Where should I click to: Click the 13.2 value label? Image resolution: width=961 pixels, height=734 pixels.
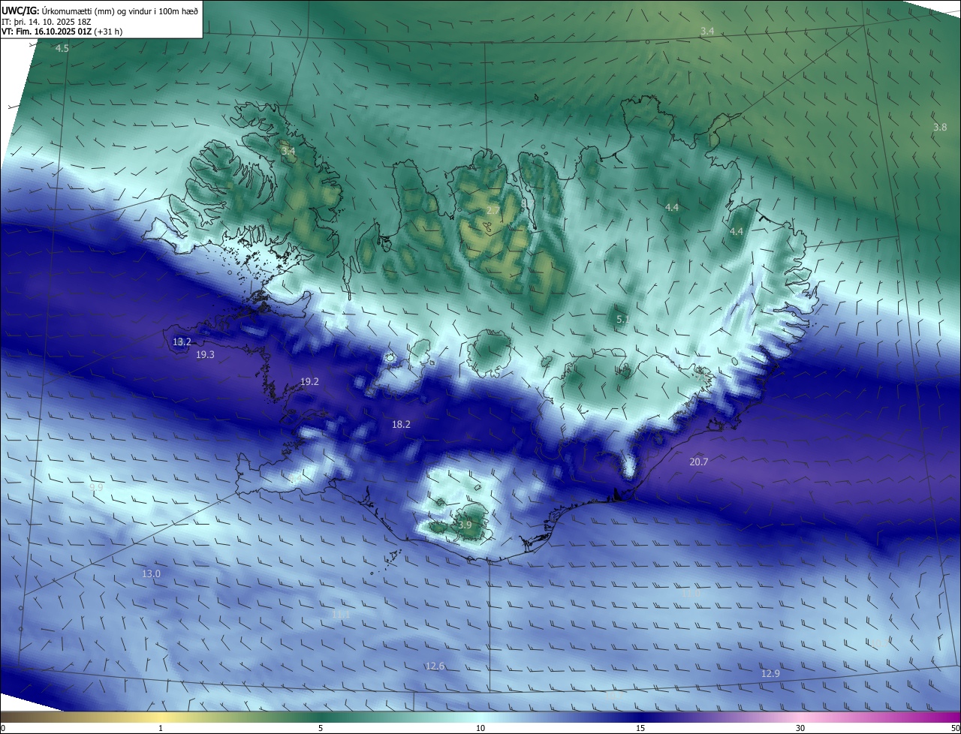[x=182, y=341]
